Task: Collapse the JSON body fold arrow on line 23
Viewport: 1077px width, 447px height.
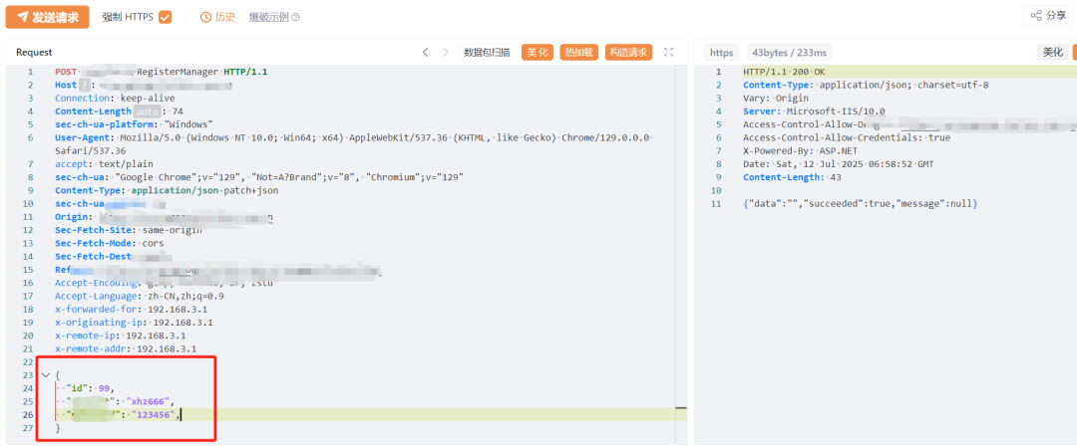Action: tap(45, 375)
